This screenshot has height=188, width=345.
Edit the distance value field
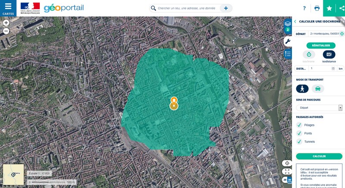[320, 69]
